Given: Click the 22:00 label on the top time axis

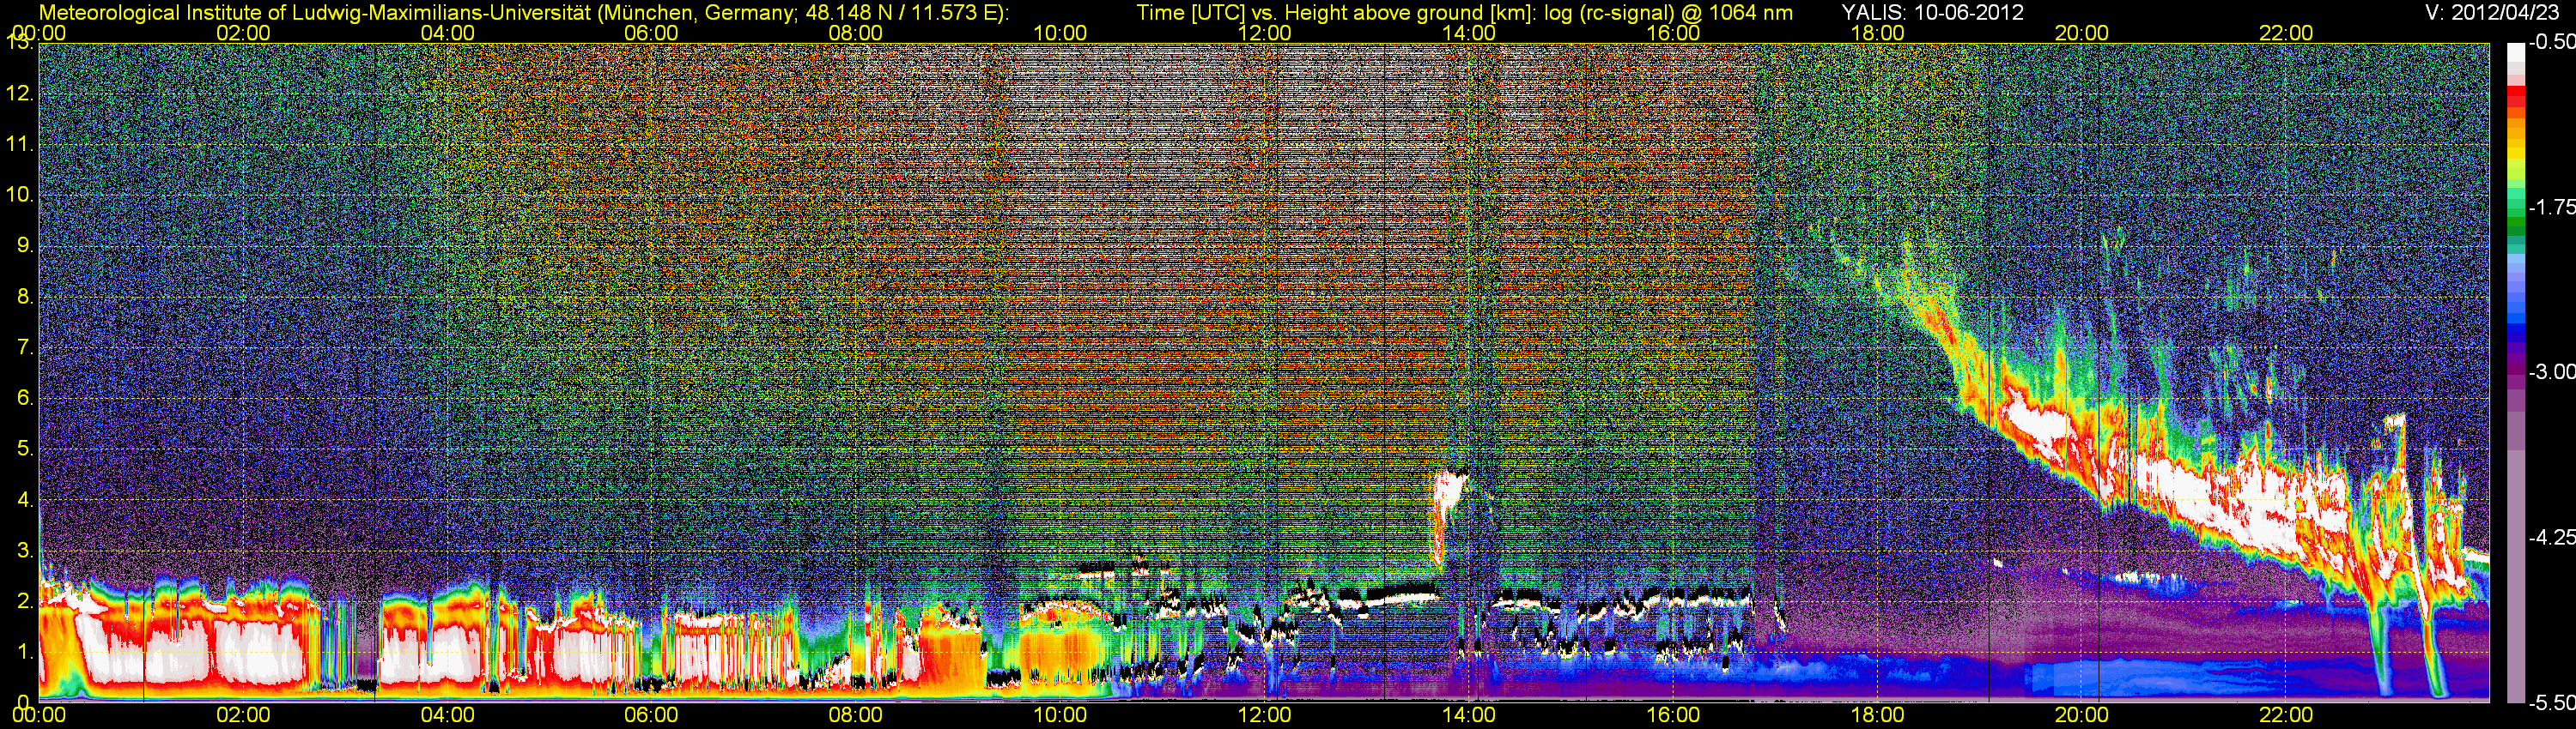Looking at the screenshot, I should click(x=2286, y=33).
